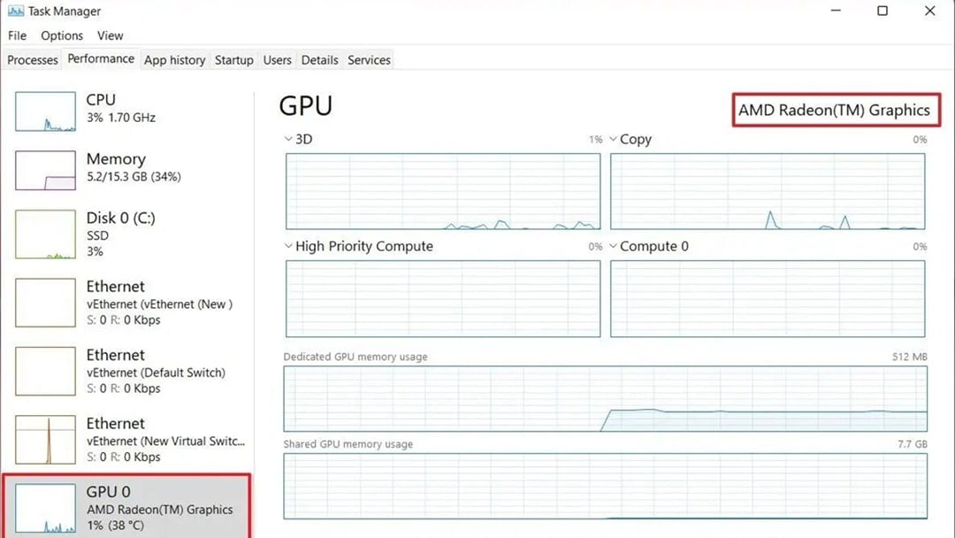Image resolution: width=955 pixels, height=538 pixels.
Task: Open the Compute 0 engine dropdown
Action: click(x=614, y=246)
